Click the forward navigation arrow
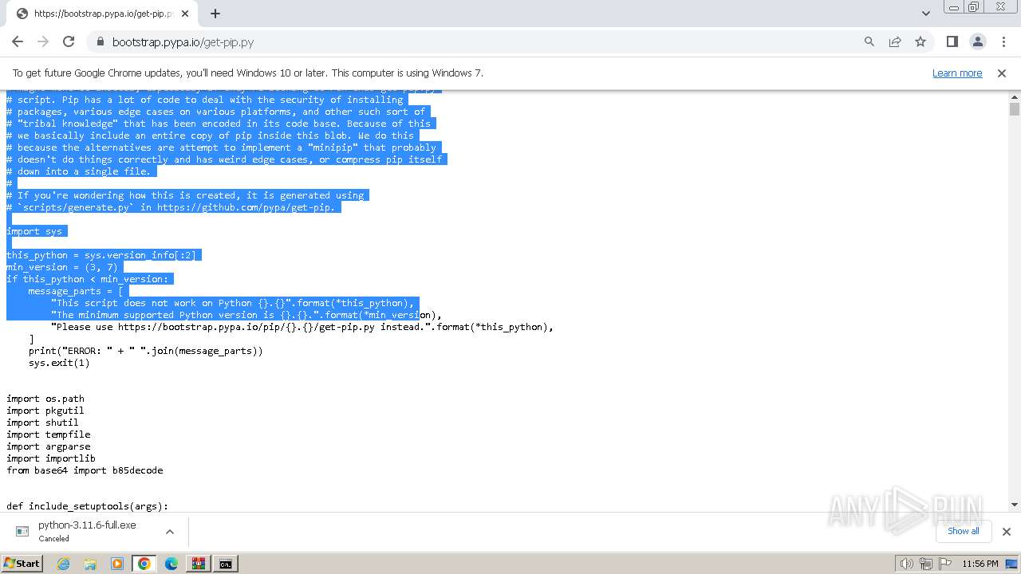Viewport: 1021px width, 574px height. coord(43,41)
